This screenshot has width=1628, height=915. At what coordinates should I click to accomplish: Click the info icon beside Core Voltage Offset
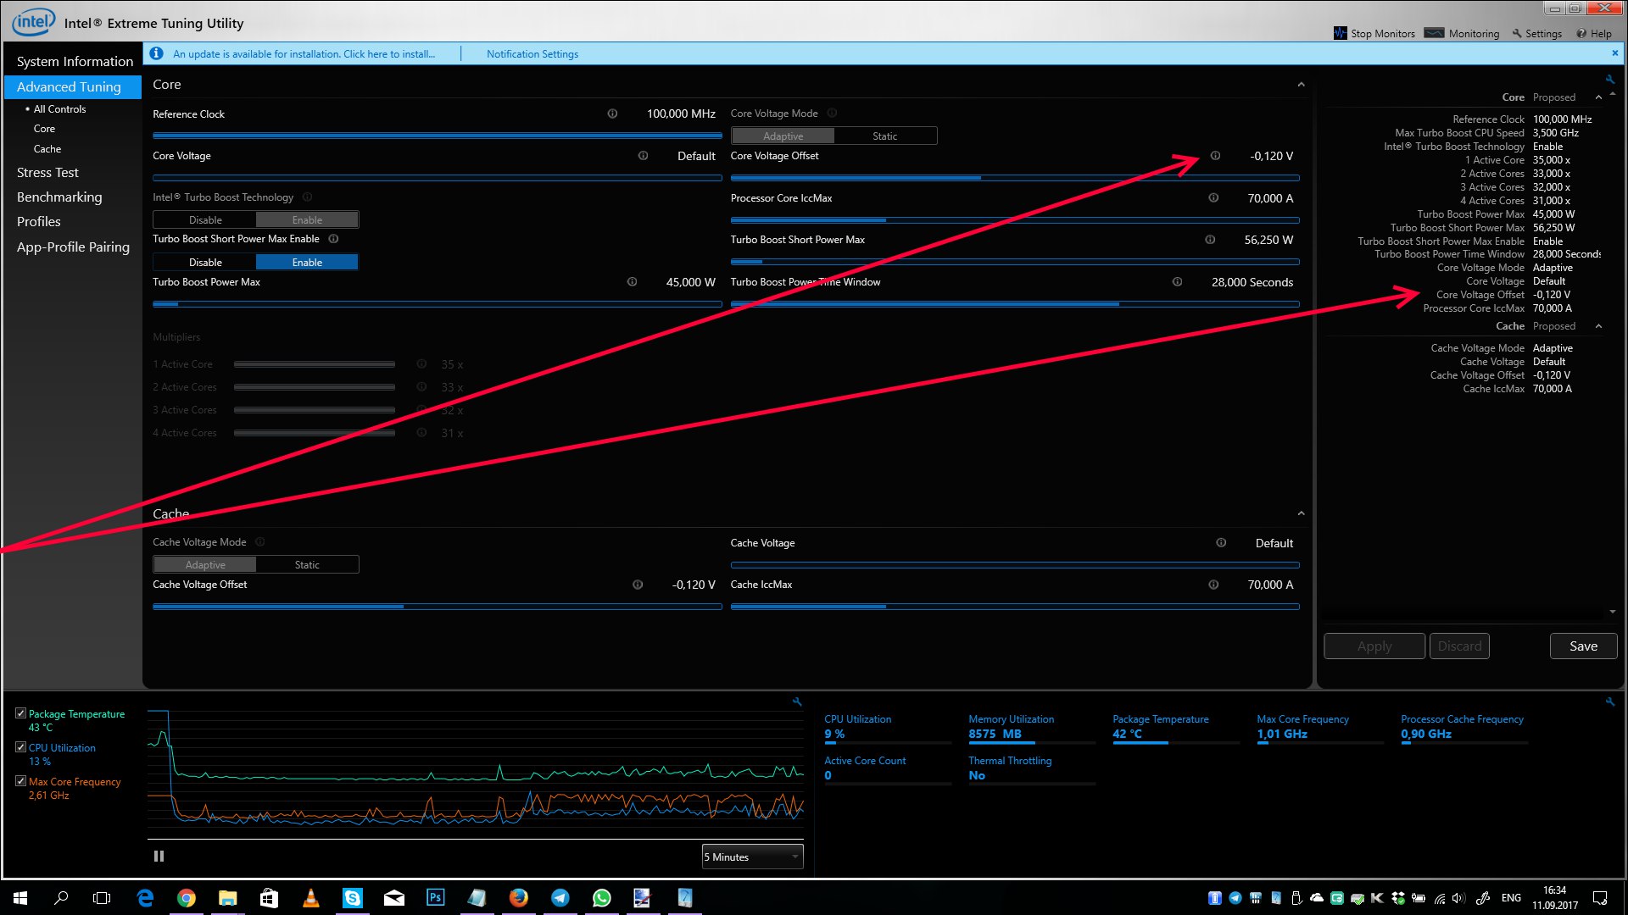pos(1215,156)
